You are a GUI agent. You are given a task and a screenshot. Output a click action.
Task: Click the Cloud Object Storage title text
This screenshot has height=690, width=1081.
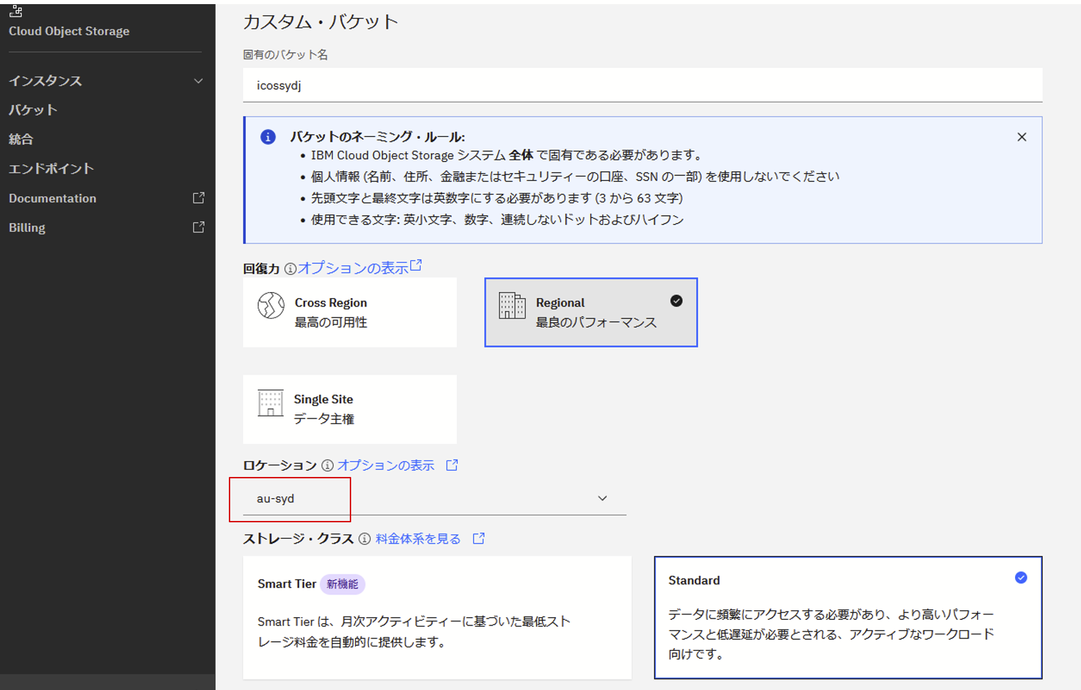[69, 32]
